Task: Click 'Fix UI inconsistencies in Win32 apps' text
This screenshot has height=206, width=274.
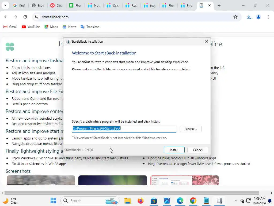Action: [x=39, y=164]
